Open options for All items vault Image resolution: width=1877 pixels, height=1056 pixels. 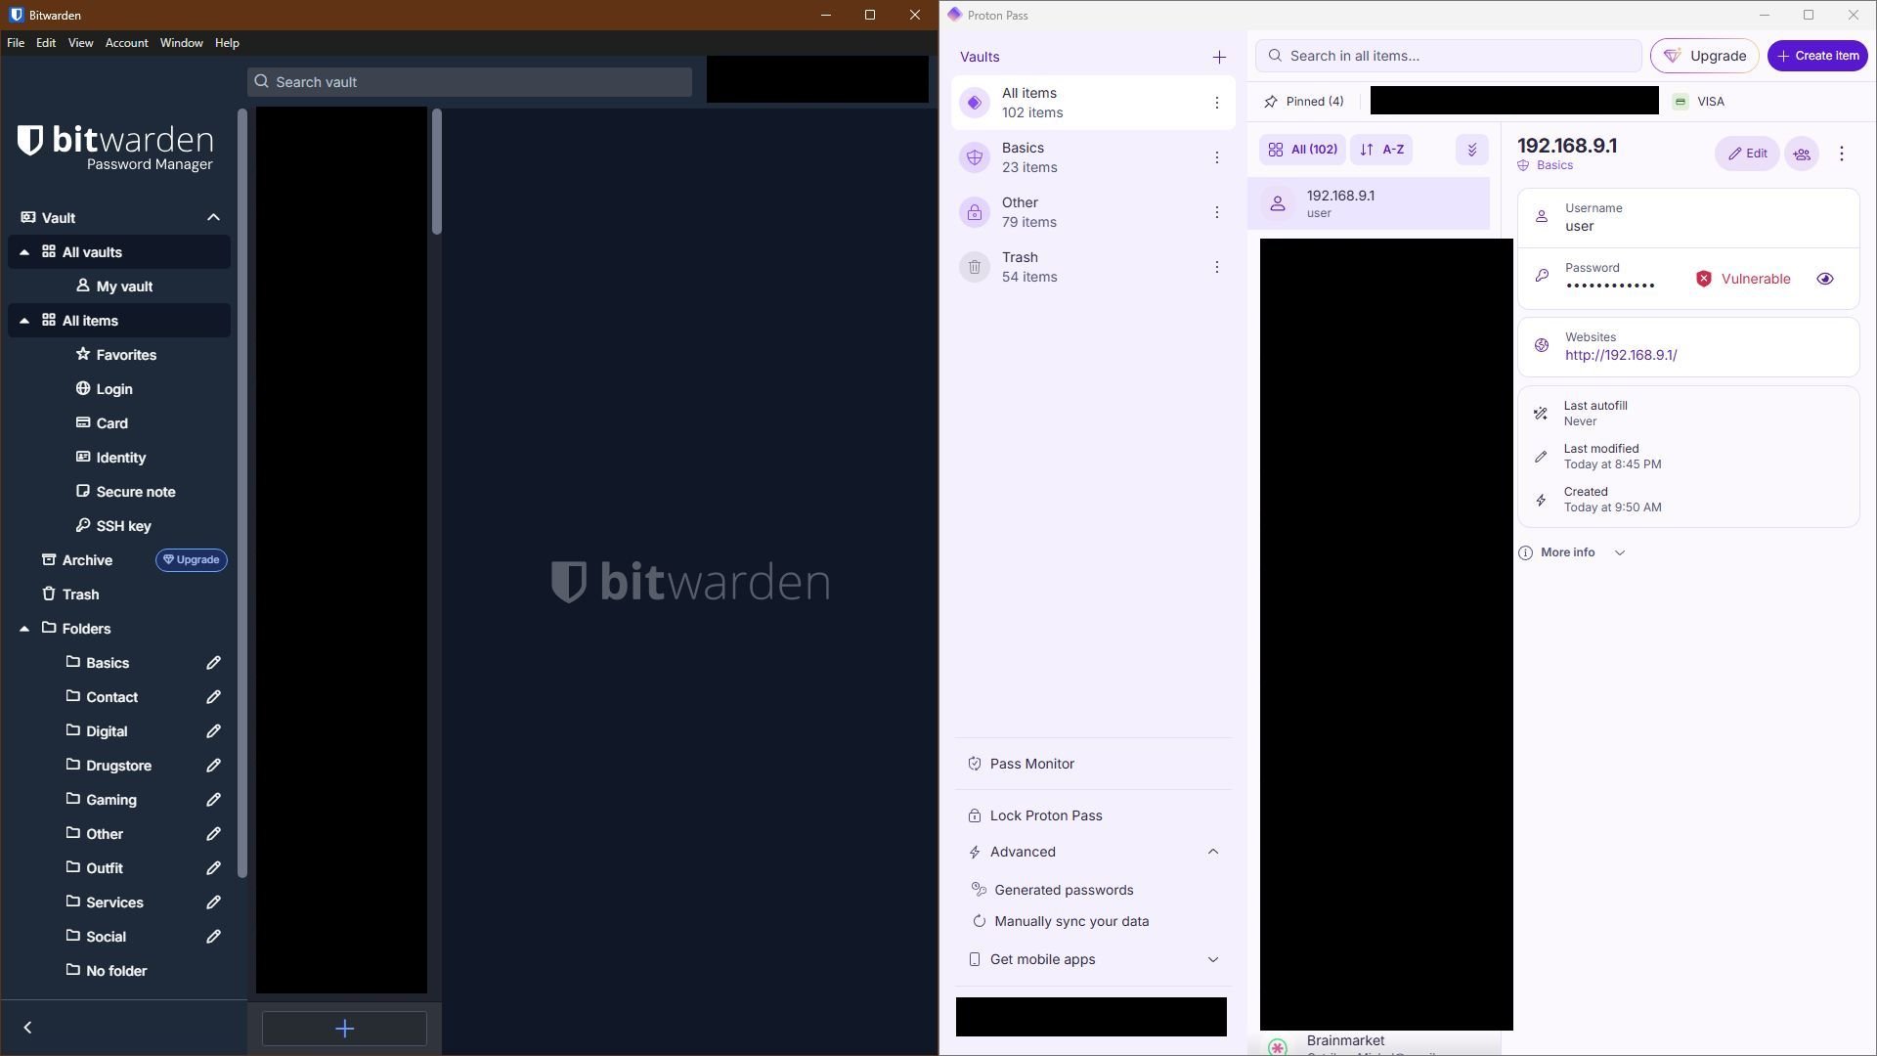click(x=1216, y=103)
